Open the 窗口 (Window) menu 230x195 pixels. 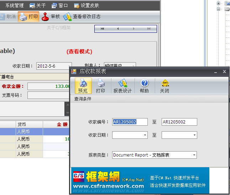click(59, 5)
